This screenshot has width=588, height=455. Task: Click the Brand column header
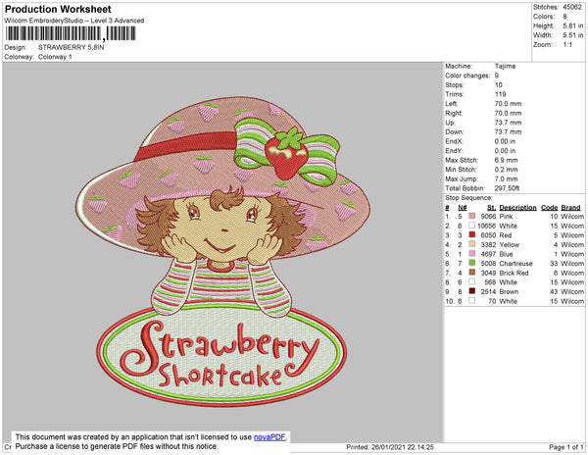point(570,208)
